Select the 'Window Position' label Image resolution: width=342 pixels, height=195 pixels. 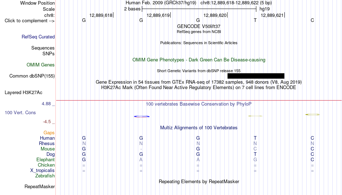click(37, 3)
